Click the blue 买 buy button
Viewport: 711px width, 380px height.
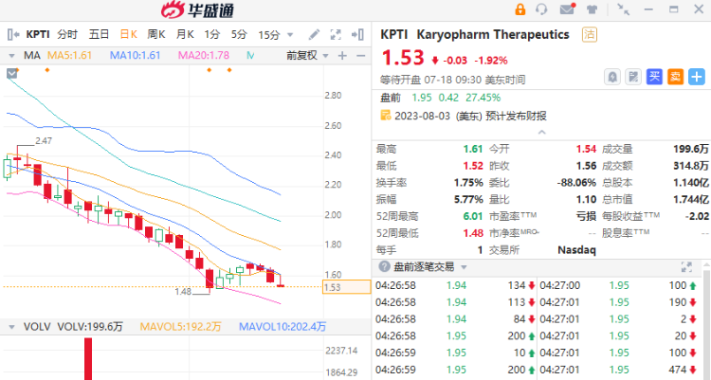coord(654,77)
